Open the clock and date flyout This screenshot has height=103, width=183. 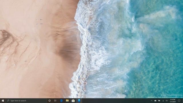point(173,100)
